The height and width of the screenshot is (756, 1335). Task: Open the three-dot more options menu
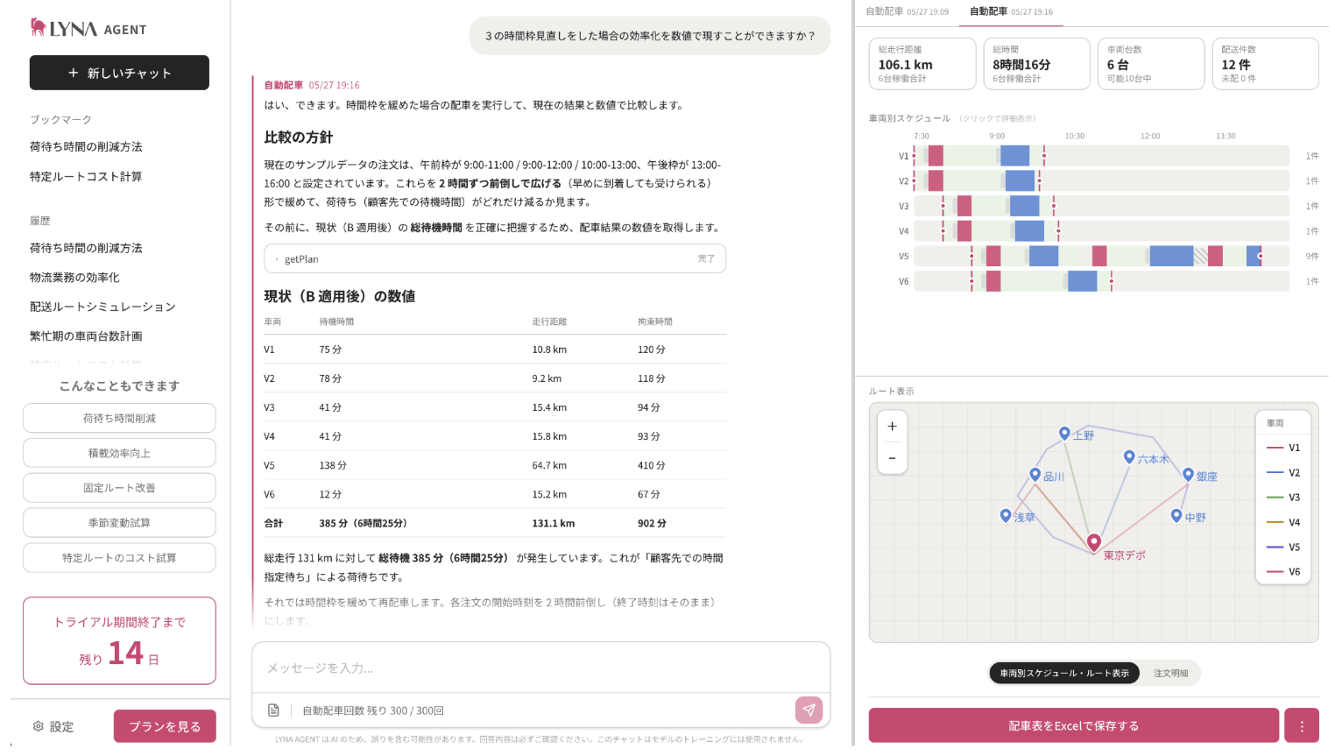point(1302,726)
